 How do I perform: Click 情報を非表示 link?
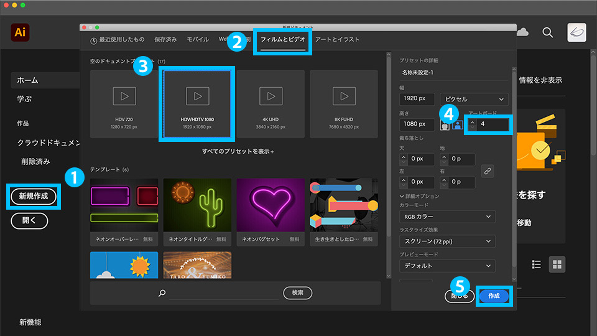(x=540, y=80)
